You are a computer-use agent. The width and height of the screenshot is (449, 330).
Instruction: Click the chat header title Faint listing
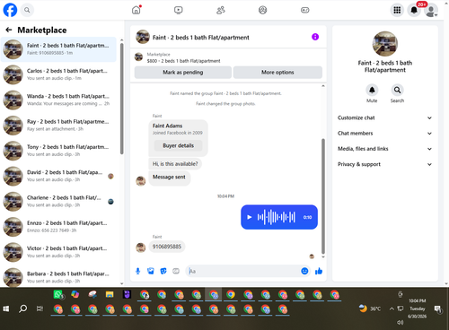click(201, 38)
